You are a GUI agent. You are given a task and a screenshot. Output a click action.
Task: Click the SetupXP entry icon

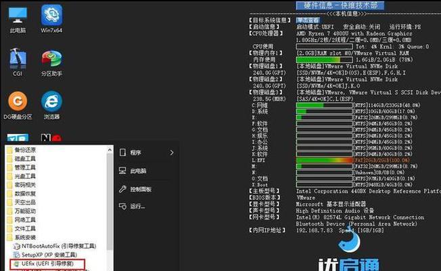coord(17,255)
